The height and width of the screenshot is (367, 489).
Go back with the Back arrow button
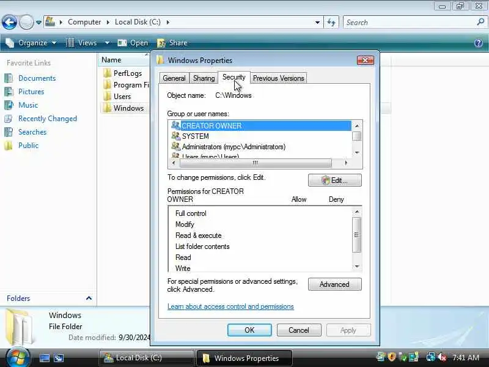coord(9,22)
